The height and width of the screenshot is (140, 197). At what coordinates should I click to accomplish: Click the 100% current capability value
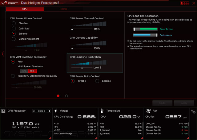coord(97,49)
